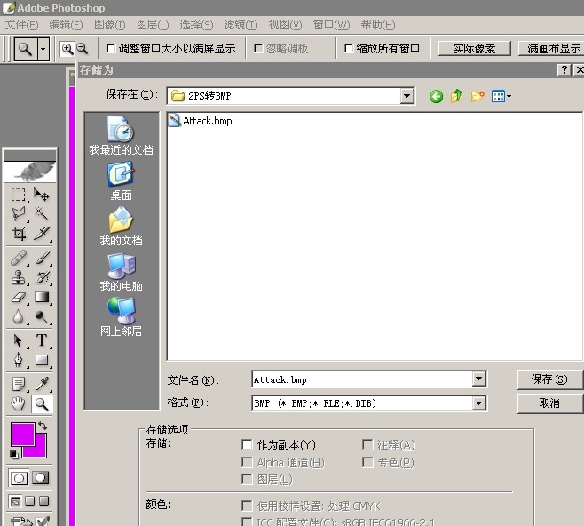Expand the 保存在 folder dropdown
Image resolution: width=584 pixels, height=526 pixels.
coord(407,96)
